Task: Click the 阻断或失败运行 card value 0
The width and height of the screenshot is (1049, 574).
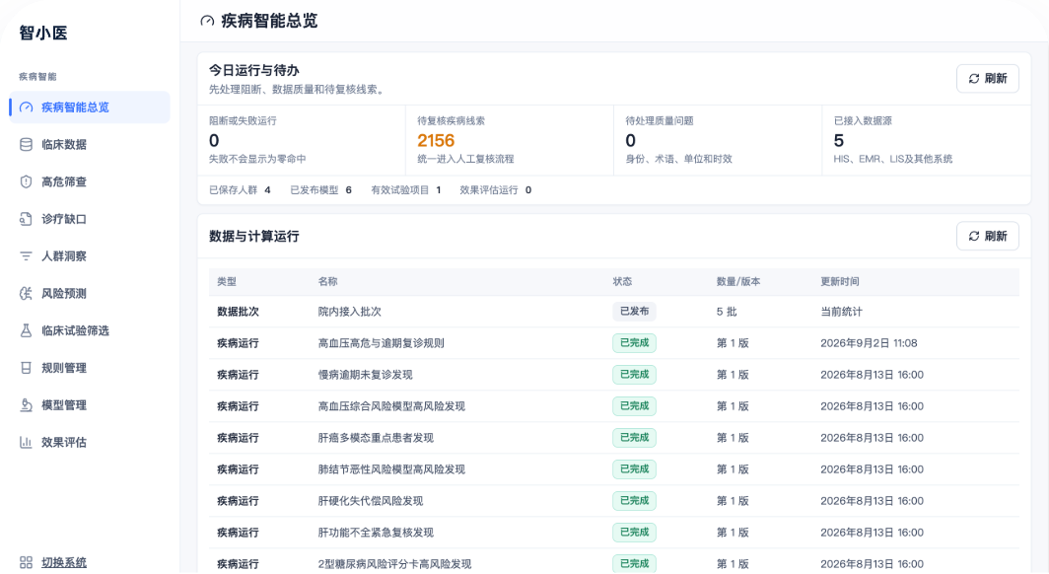Action: [214, 140]
